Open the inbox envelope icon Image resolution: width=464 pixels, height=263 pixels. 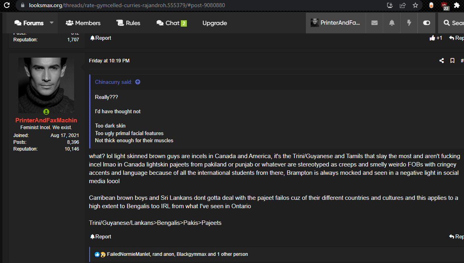coord(374,23)
